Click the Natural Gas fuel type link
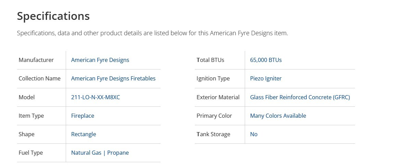Image resolution: width=395 pixels, height=167 pixels. [x=86, y=153]
